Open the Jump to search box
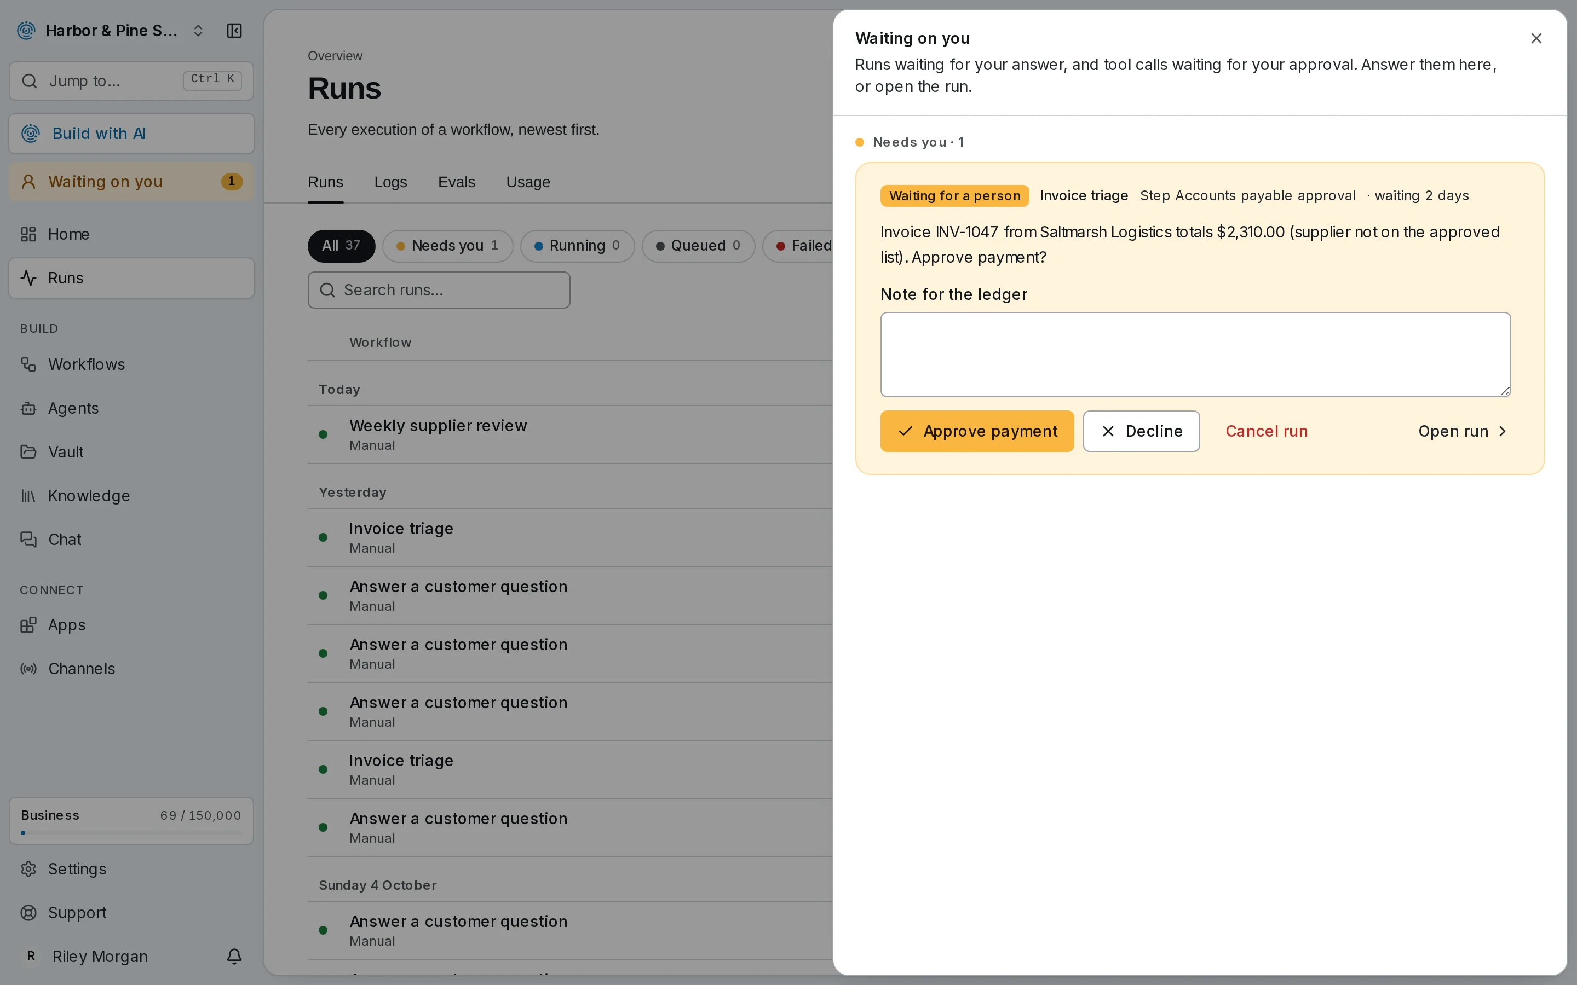The width and height of the screenshot is (1577, 985). pos(131,81)
